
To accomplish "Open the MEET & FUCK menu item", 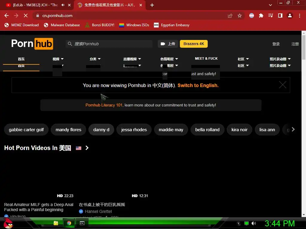I will pyautogui.click(x=206, y=58).
